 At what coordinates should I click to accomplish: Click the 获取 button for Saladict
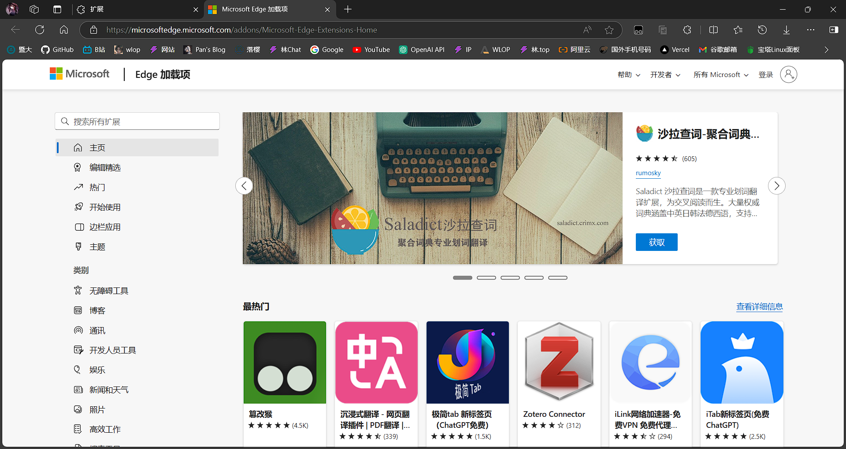[x=657, y=242]
